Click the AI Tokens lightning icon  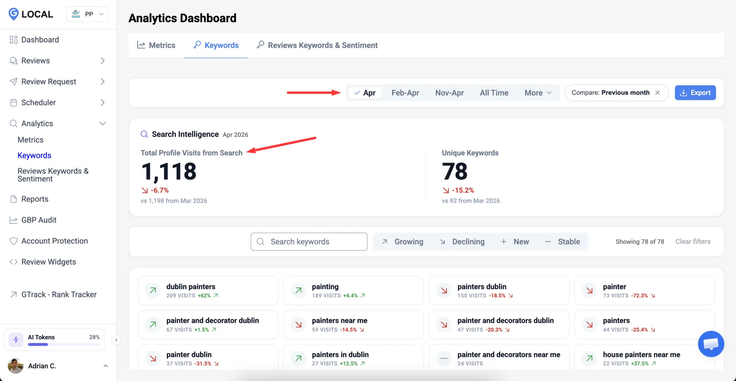(16, 340)
